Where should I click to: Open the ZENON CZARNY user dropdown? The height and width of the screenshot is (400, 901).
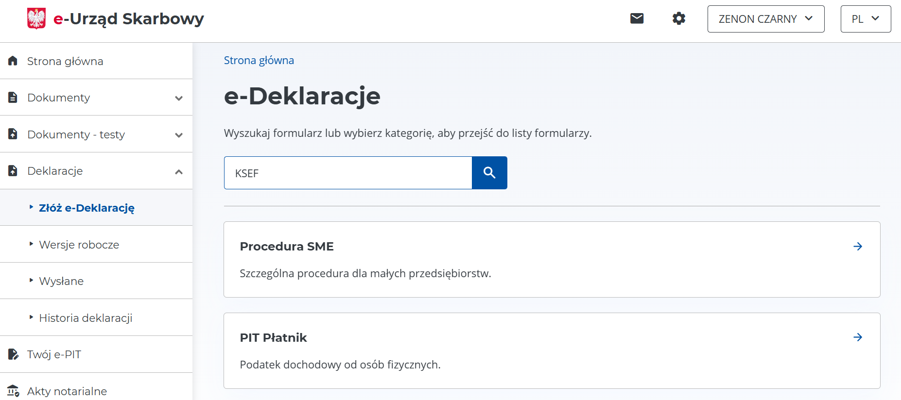(x=765, y=19)
